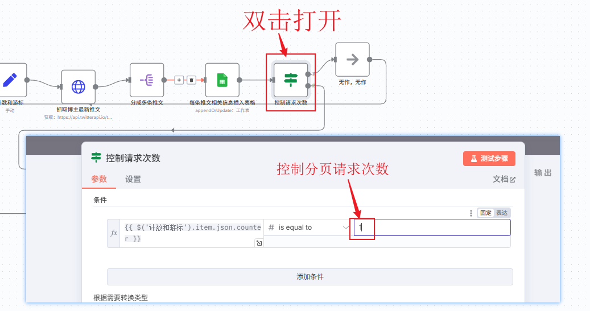Click the 条件 section label
The height and width of the screenshot is (311, 590).
point(100,200)
